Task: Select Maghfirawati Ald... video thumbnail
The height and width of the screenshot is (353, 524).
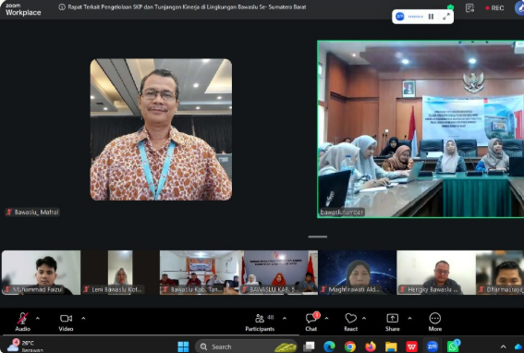Action: click(x=358, y=273)
